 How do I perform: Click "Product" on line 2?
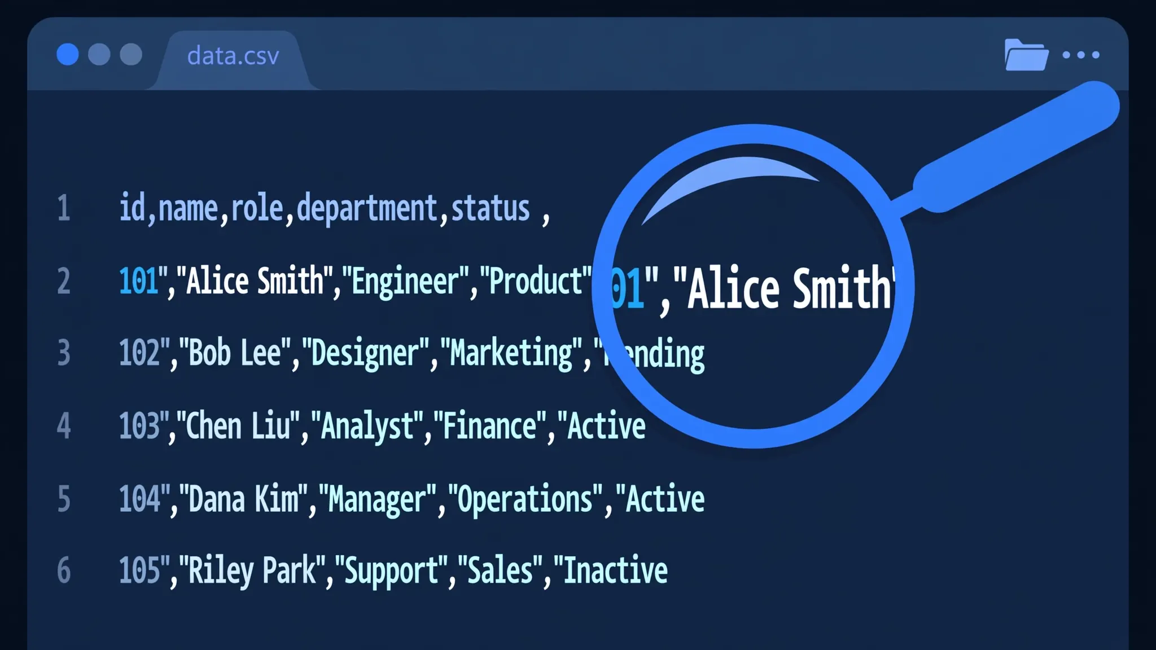(x=536, y=280)
